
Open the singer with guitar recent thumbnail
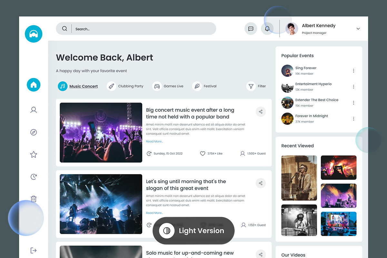tap(299, 178)
